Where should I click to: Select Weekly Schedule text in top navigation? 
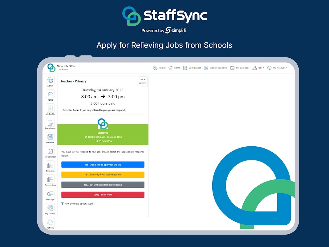pyautogui.click(x=218, y=68)
